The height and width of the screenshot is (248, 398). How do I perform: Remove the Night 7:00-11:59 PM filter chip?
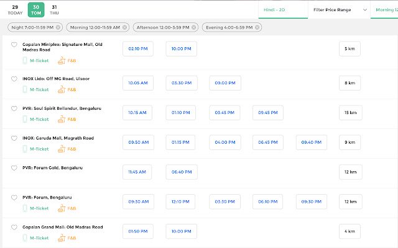(58, 27)
